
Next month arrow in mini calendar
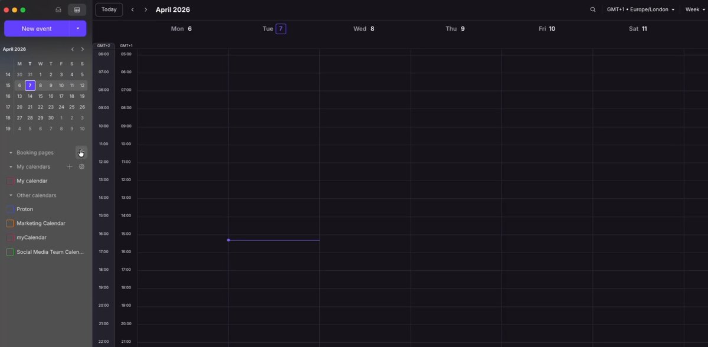tap(83, 50)
